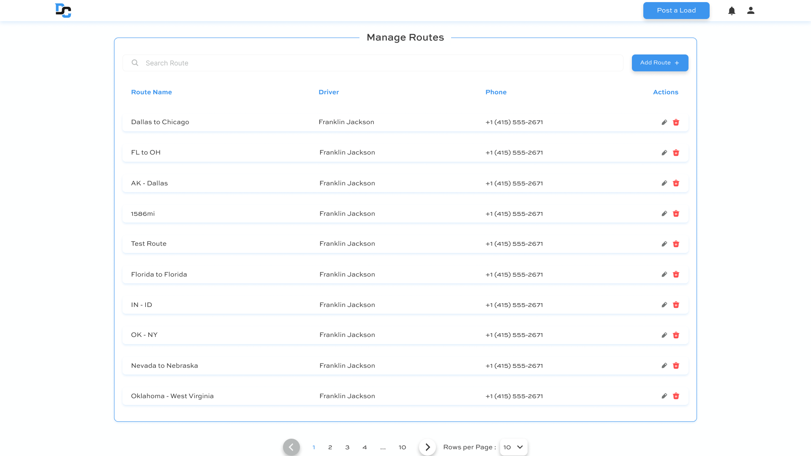Edit the Nevada to Nebraska route

[x=664, y=366]
